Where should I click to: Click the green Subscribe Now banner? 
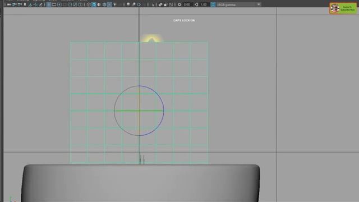(343, 8)
